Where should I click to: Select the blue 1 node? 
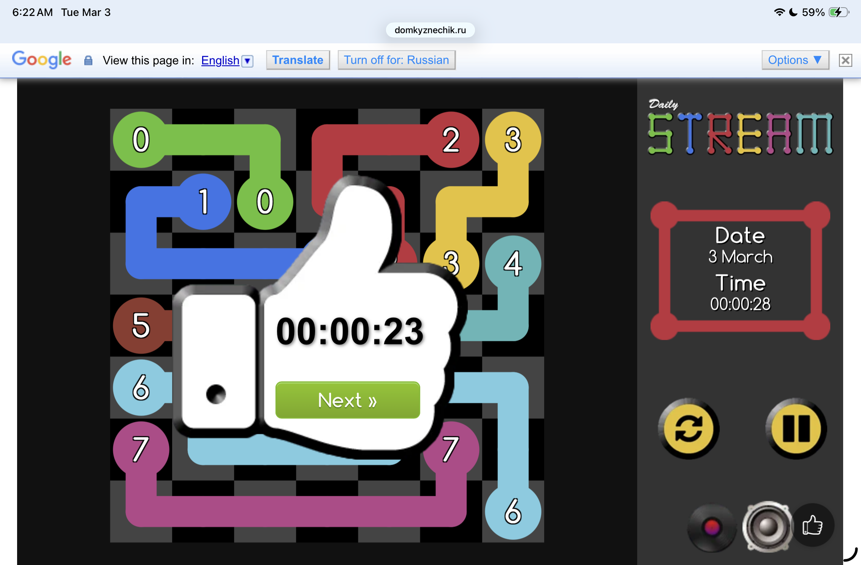204,202
